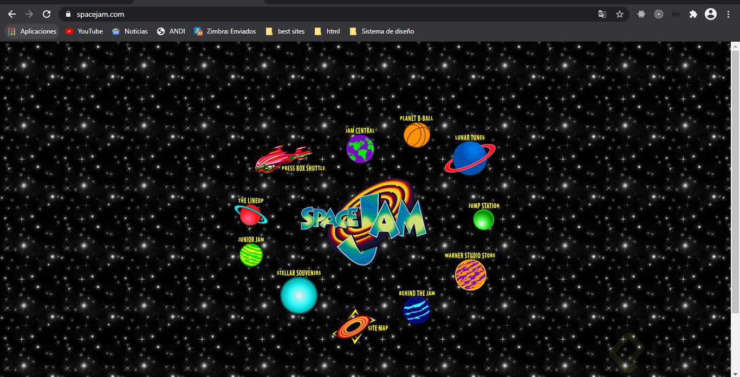Open the Chrome profile avatar
The width and height of the screenshot is (740, 377).
click(711, 14)
